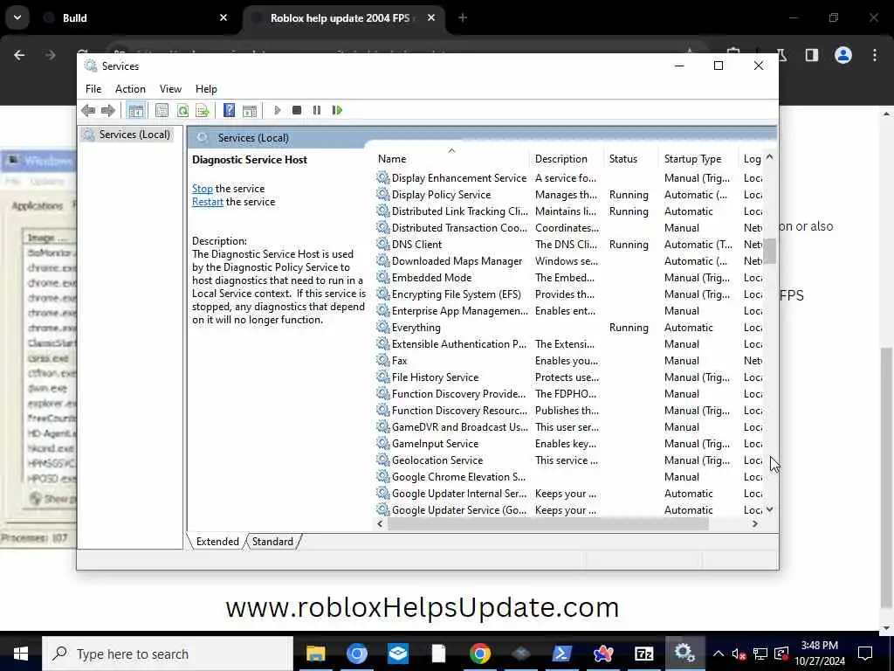This screenshot has width=894, height=671.
Task: Click the gear icon beside Everything service
Action: [383, 328]
